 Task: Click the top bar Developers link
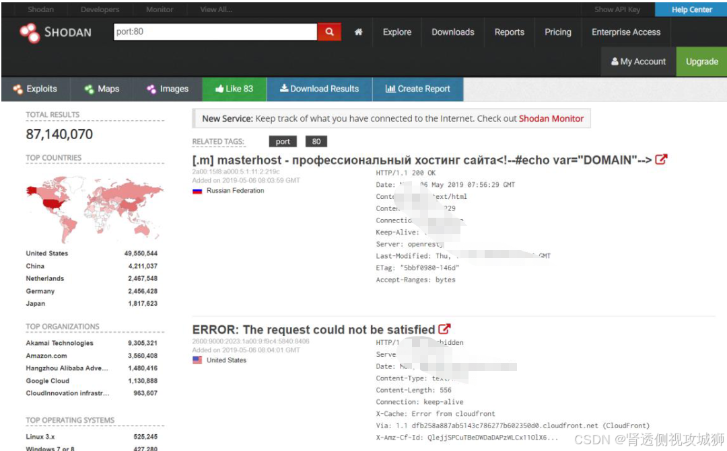click(x=100, y=9)
